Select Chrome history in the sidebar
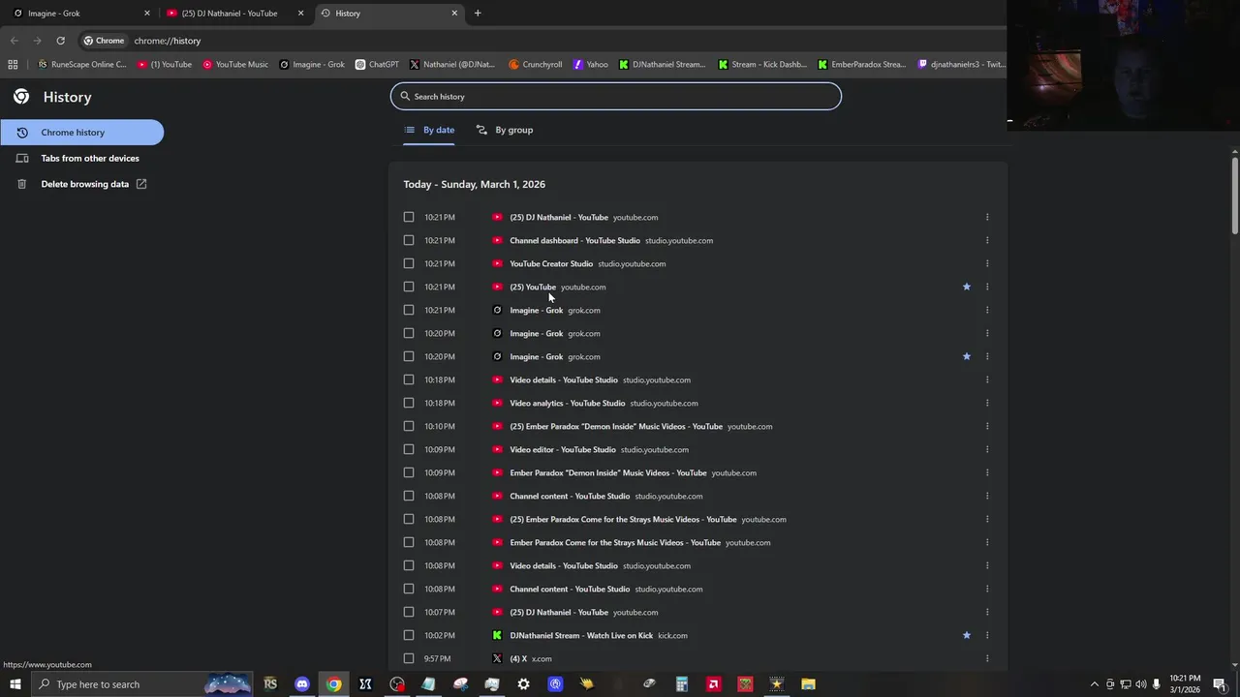1240x697 pixels. click(81, 133)
